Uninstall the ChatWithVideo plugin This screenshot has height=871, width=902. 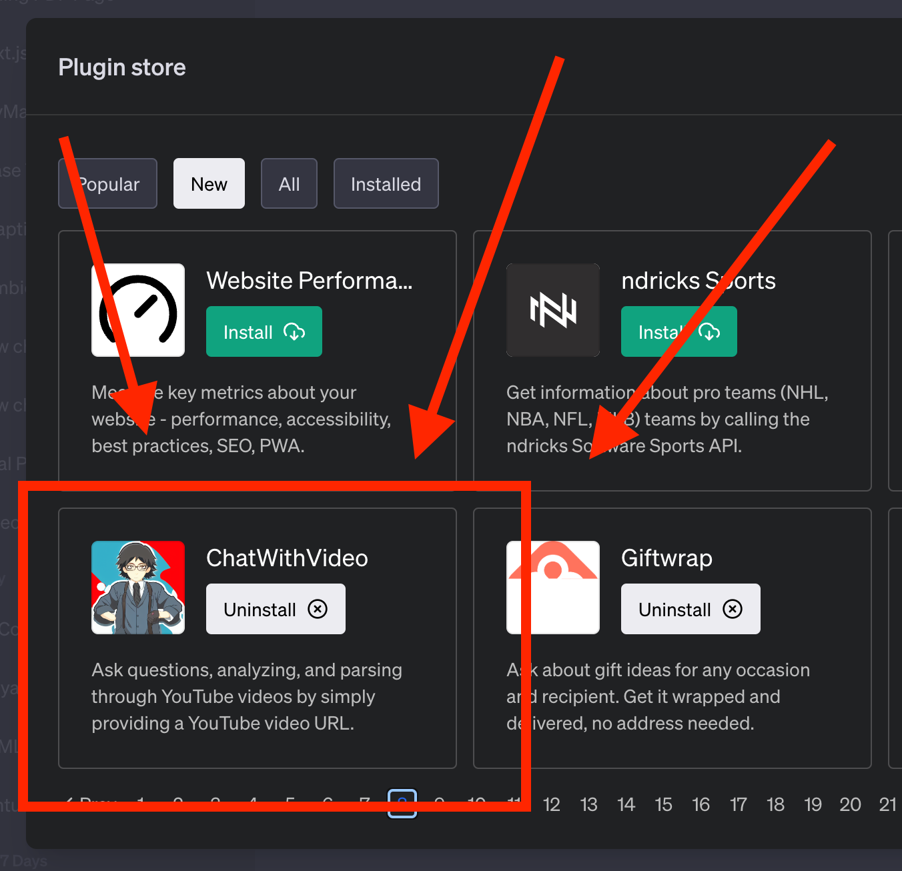coord(276,609)
